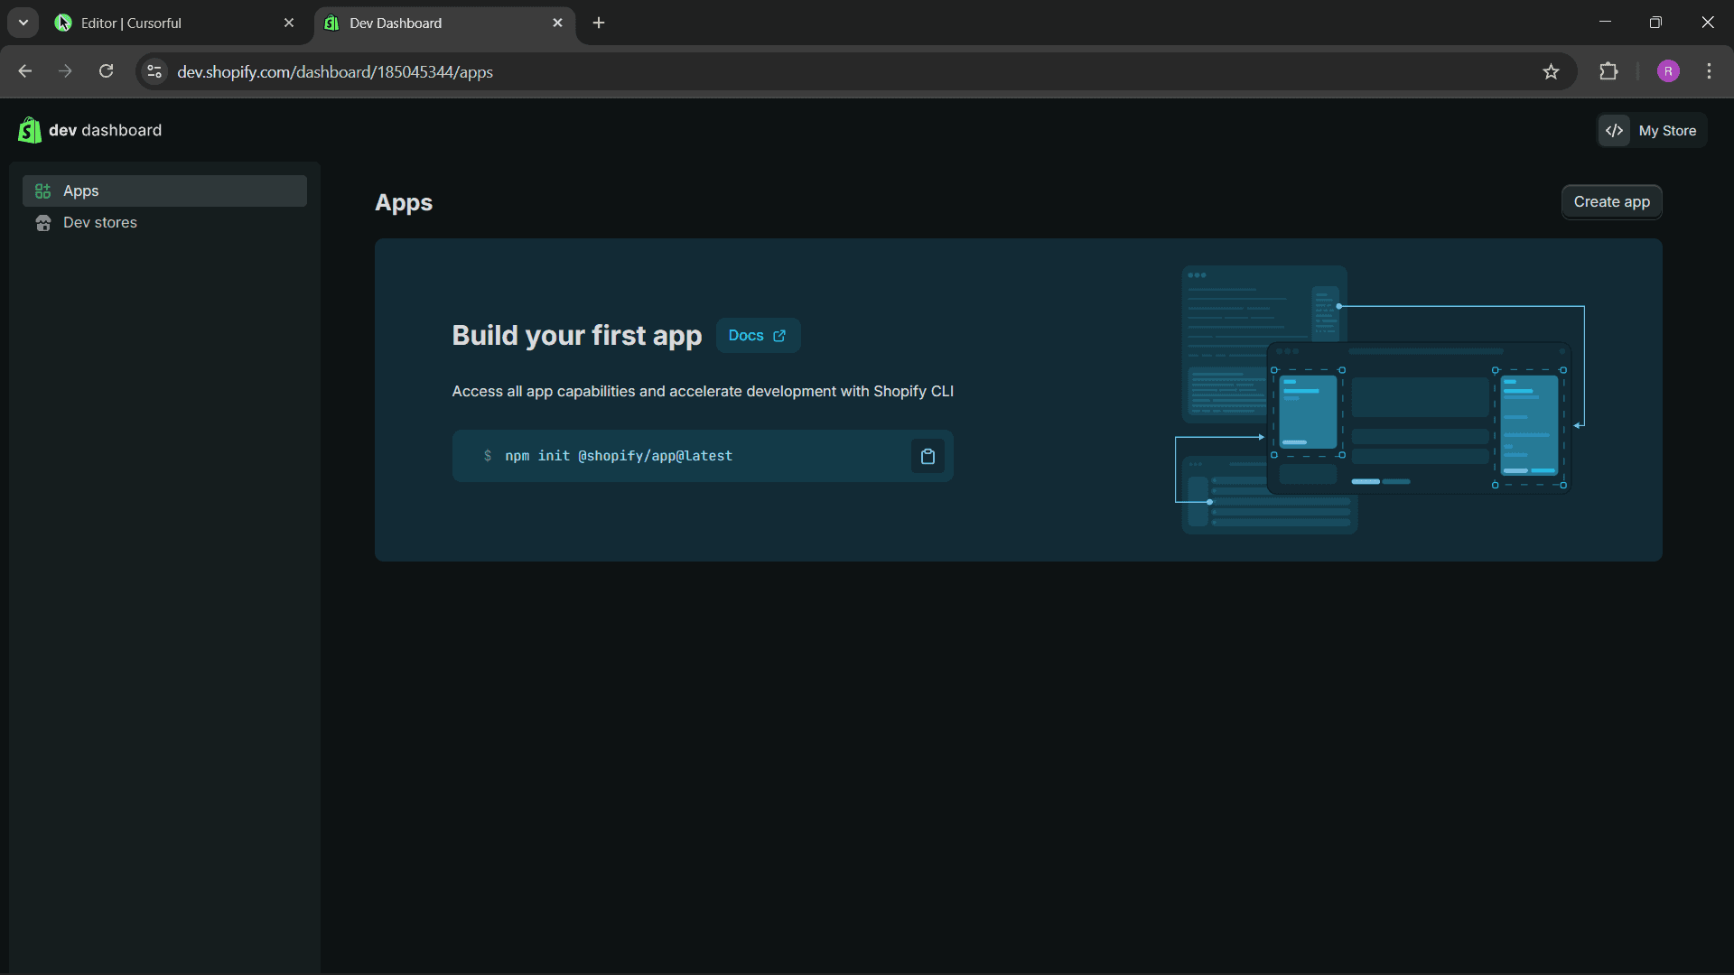Open the My Store account switcher
The width and height of the screenshot is (1734, 975).
(1666, 131)
